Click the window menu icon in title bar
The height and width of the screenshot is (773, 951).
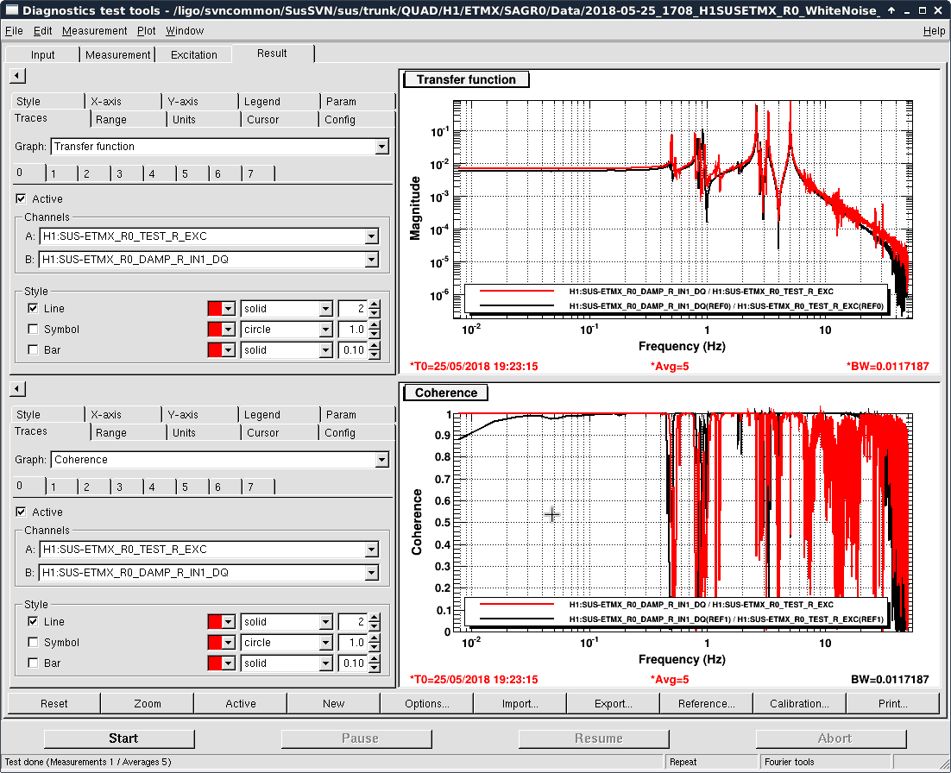tap(10, 10)
